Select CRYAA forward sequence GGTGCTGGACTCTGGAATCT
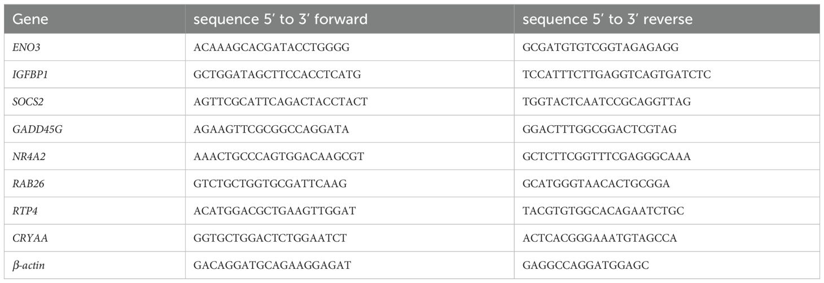Screen dimensions: 824x283 tap(270, 238)
